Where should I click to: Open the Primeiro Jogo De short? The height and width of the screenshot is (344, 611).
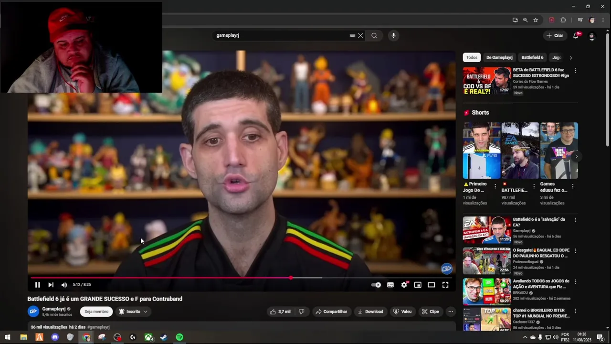tap(482, 150)
